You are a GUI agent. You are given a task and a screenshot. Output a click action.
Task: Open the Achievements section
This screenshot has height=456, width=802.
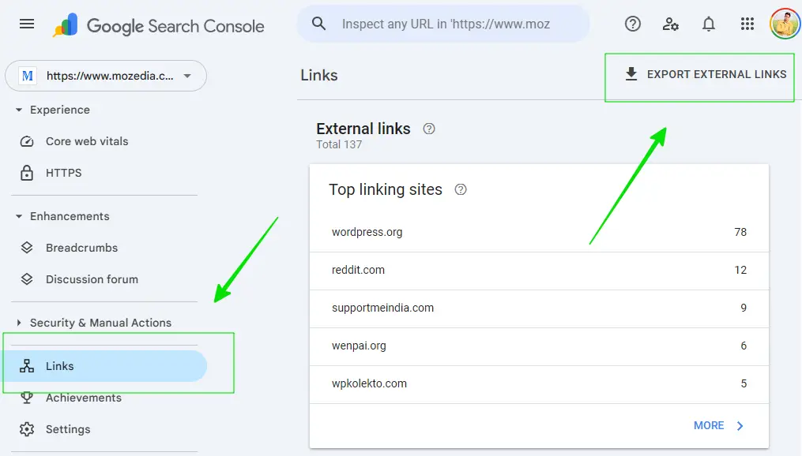click(x=82, y=398)
